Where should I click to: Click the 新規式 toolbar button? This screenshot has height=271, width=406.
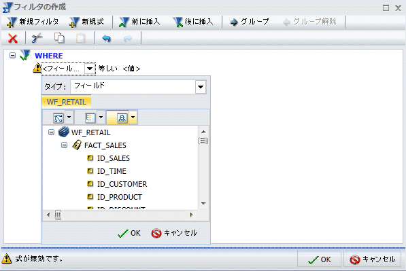tap(87, 22)
